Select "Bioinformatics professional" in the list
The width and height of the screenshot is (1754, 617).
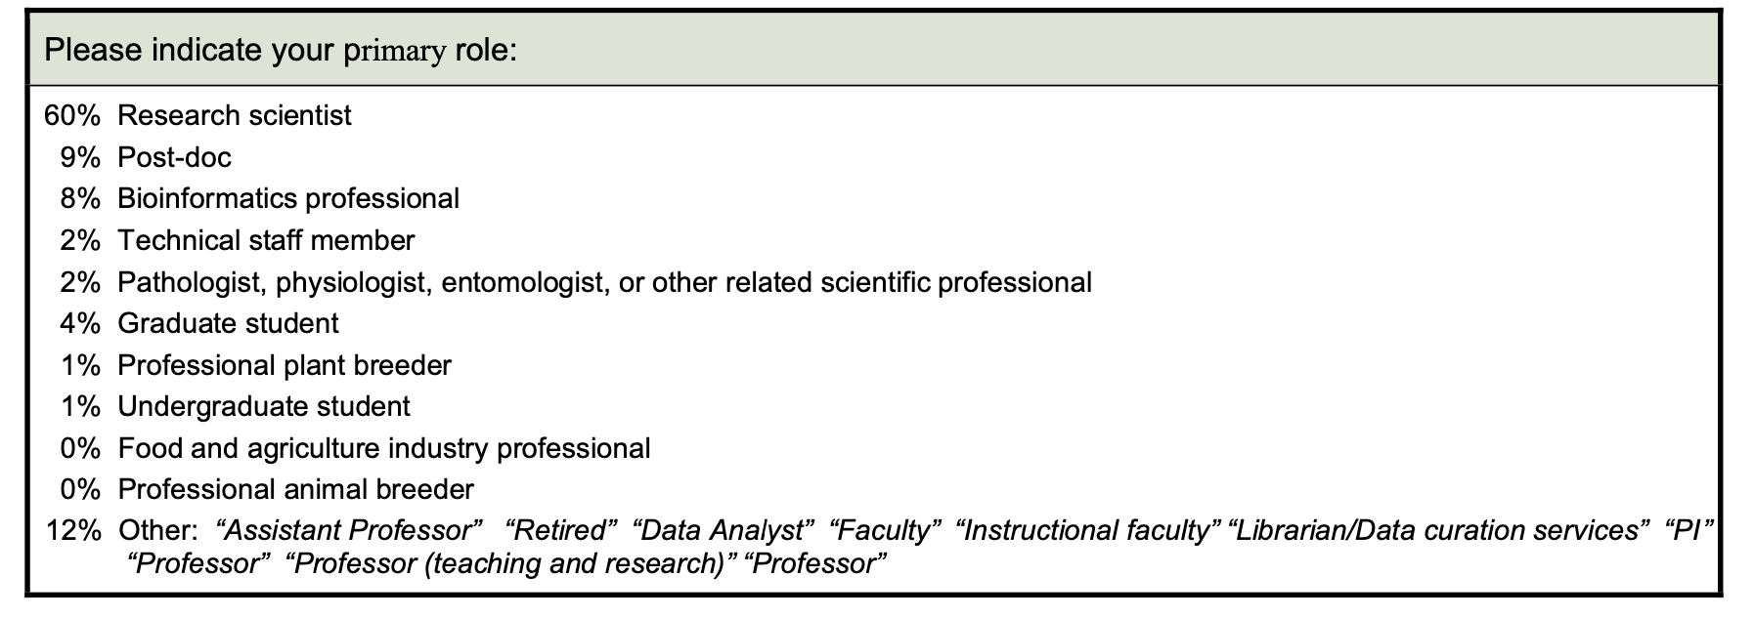tap(288, 198)
